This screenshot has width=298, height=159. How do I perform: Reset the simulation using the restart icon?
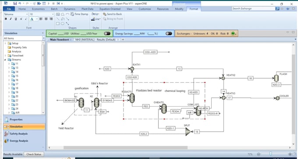click(x=58, y=3)
